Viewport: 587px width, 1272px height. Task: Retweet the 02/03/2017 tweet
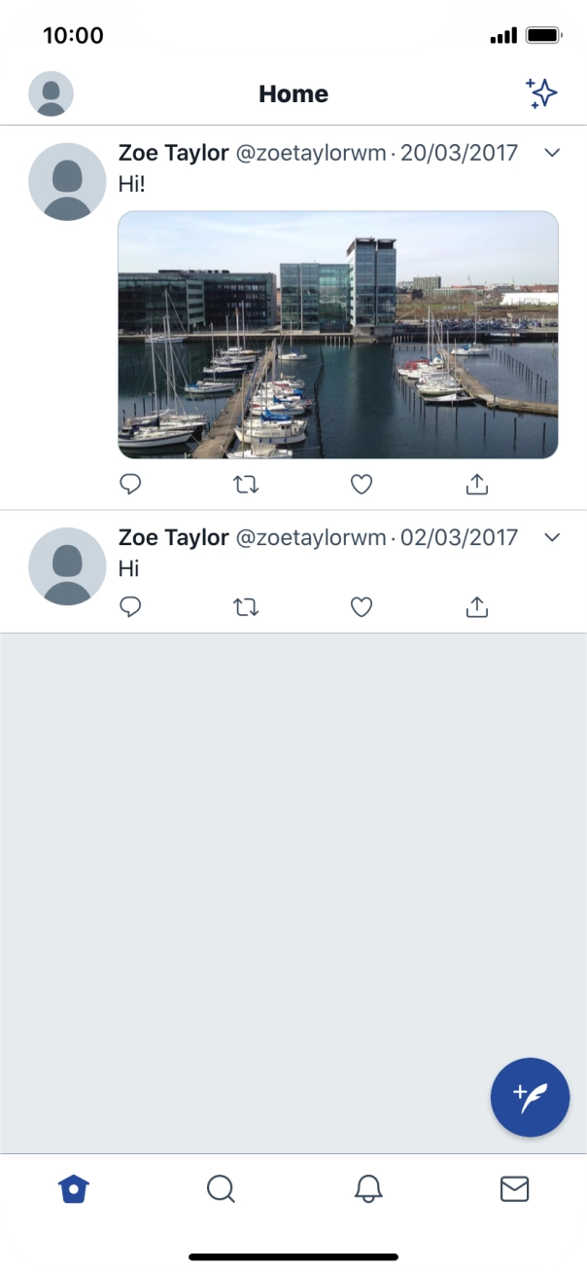[x=246, y=606]
